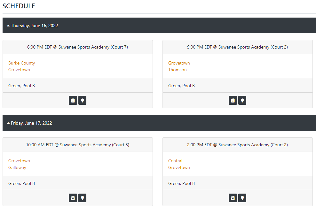Open the Thomson team link
316x215 pixels.
177,70
